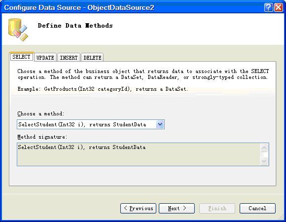Click inside the Method signature text box

tap(143, 154)
